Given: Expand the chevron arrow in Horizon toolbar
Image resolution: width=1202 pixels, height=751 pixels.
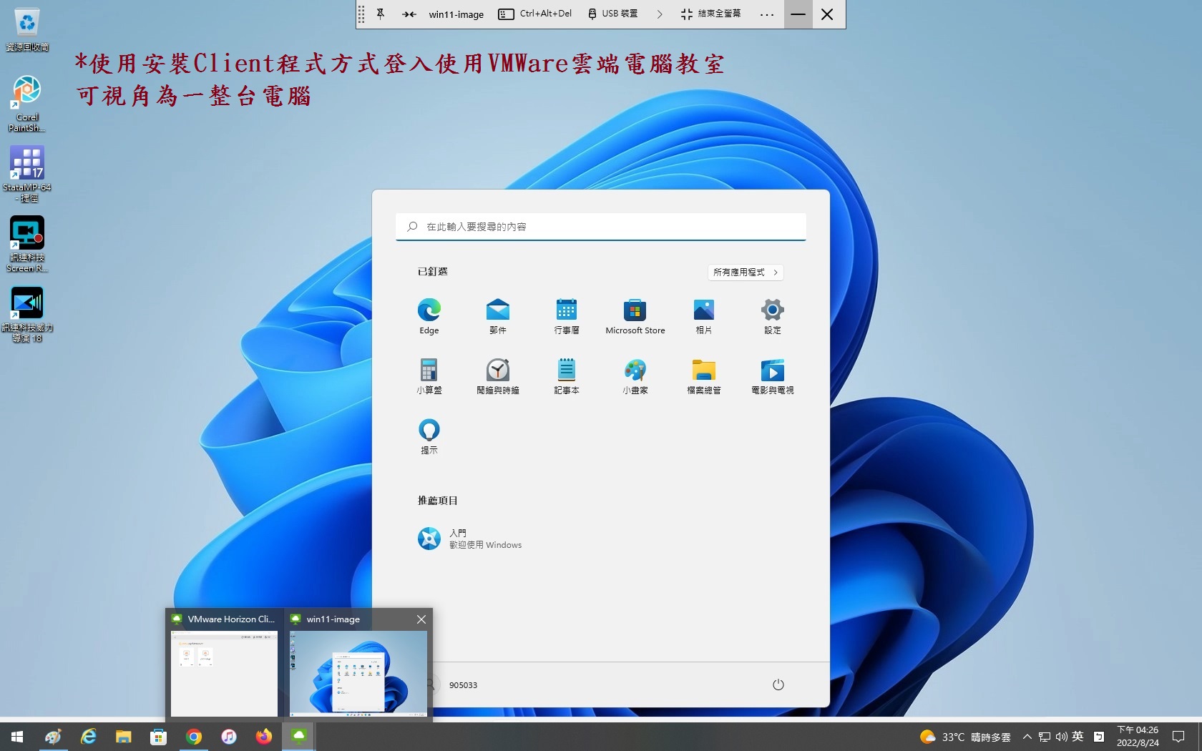Looking at the screenshot, I should point(660,14).
